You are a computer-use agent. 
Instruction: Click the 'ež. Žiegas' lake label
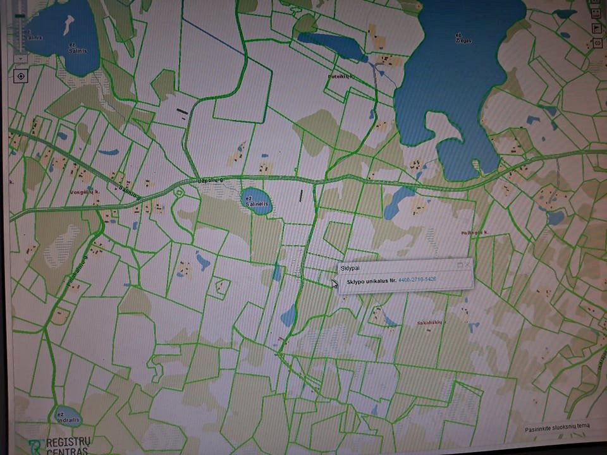click(x=463, y=38)
